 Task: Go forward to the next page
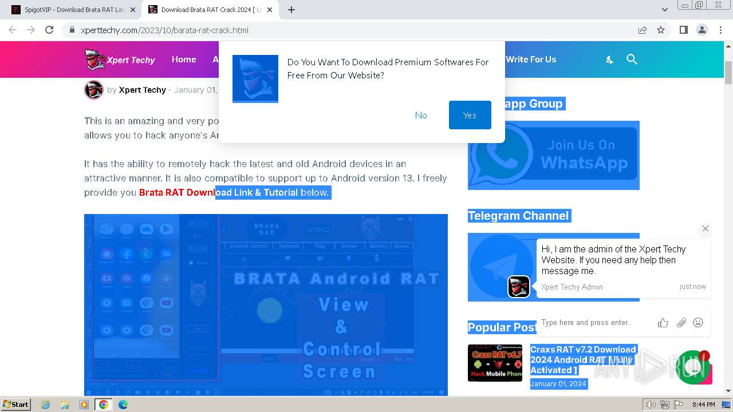click(31, 30)
